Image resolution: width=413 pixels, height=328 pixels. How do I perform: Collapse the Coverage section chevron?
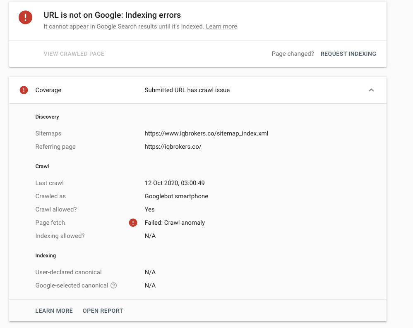click(x=371, y=90)
